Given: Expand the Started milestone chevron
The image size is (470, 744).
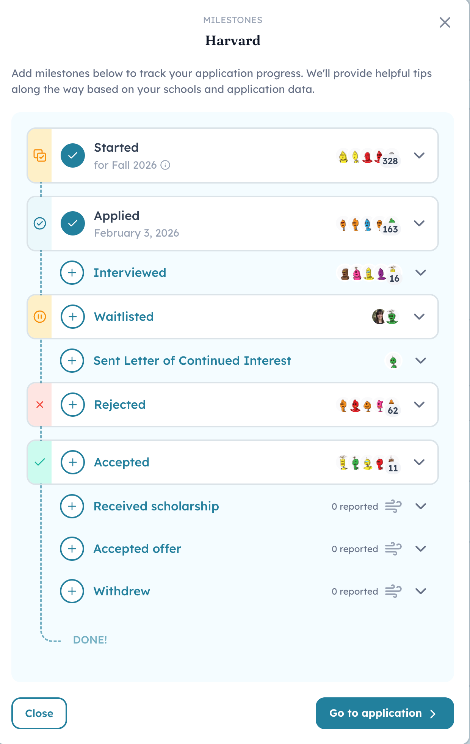Looking at the screenshot, I should click(419, 155).
